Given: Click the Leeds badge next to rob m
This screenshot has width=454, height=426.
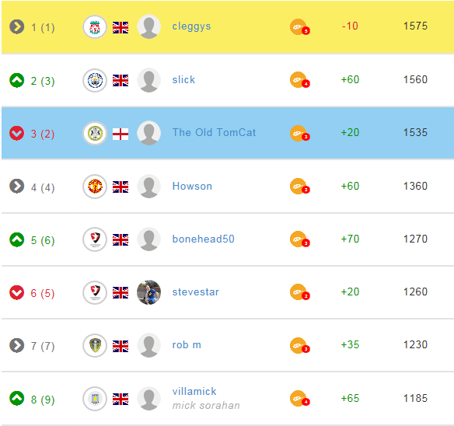Looking at the screenshot, I should point(95,345).
